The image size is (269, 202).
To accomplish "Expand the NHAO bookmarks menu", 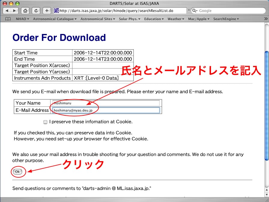I will click(x=22, y=19).
